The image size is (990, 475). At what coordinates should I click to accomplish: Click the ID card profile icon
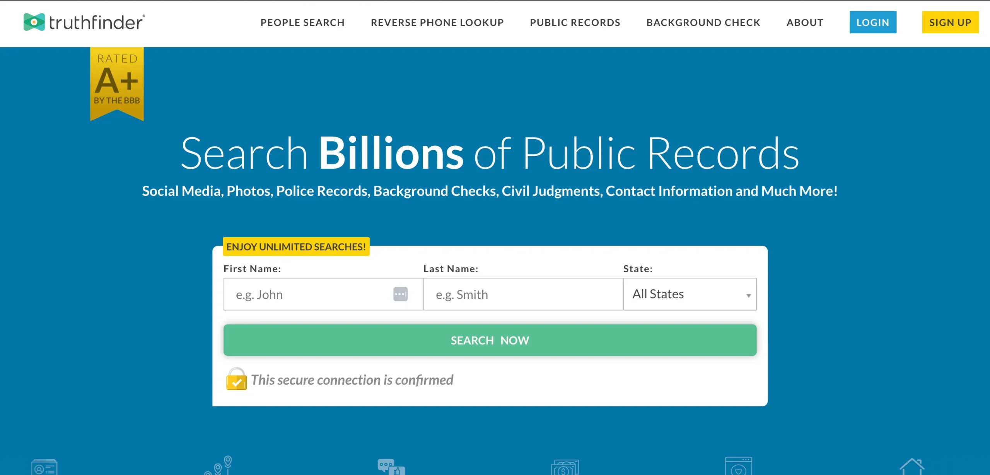(x=44, y=467)
